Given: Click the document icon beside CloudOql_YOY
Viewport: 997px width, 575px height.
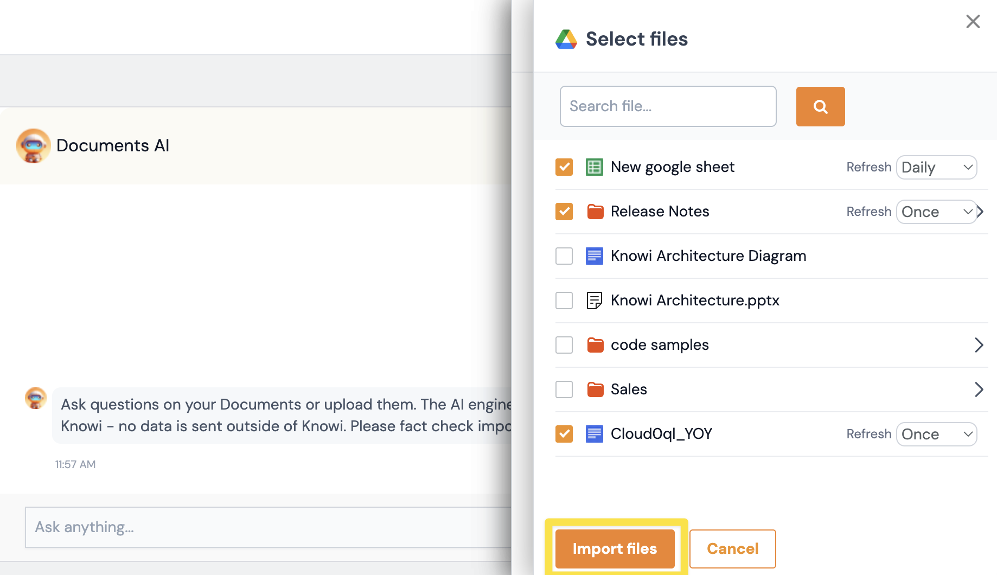Looking at the screenshot, I should tap(595, 433).
